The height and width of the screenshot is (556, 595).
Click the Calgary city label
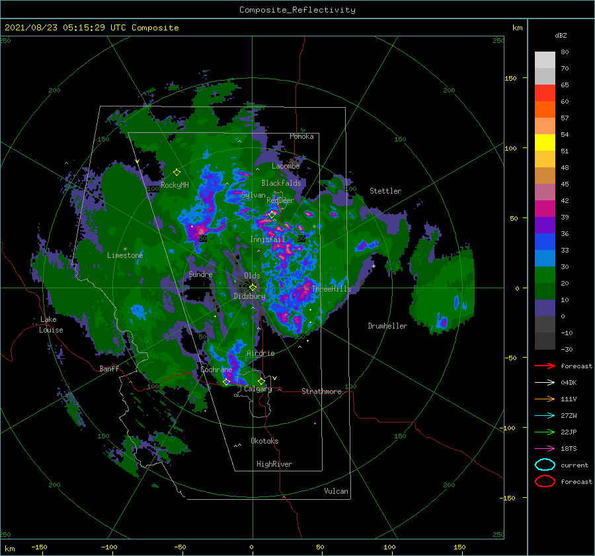[x=258, y=389]
